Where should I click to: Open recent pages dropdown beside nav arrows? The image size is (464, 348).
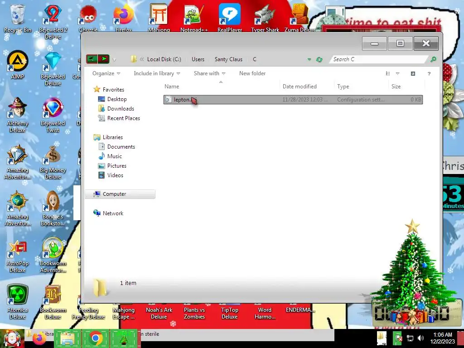114,60
